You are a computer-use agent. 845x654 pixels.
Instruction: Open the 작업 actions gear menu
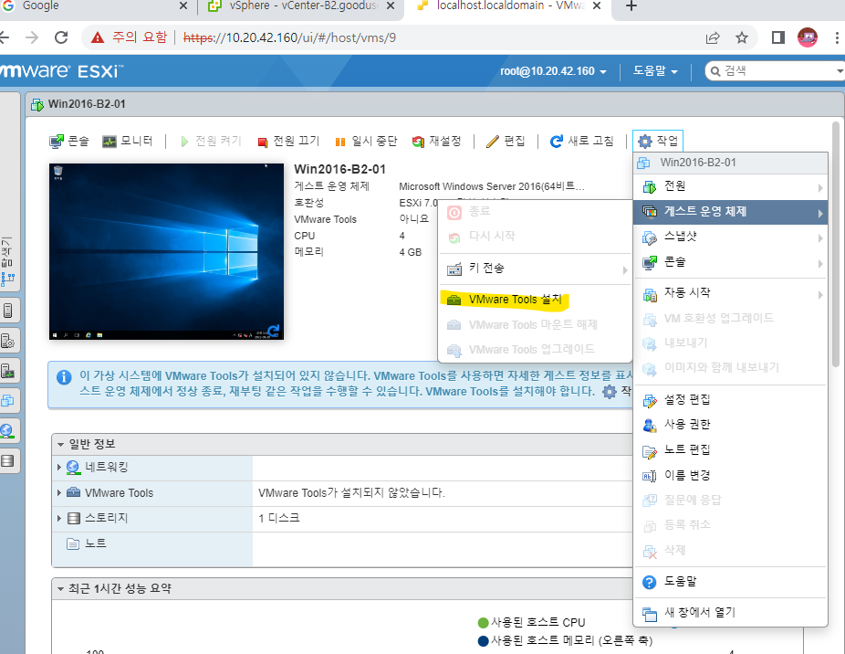tap(658, 142)
